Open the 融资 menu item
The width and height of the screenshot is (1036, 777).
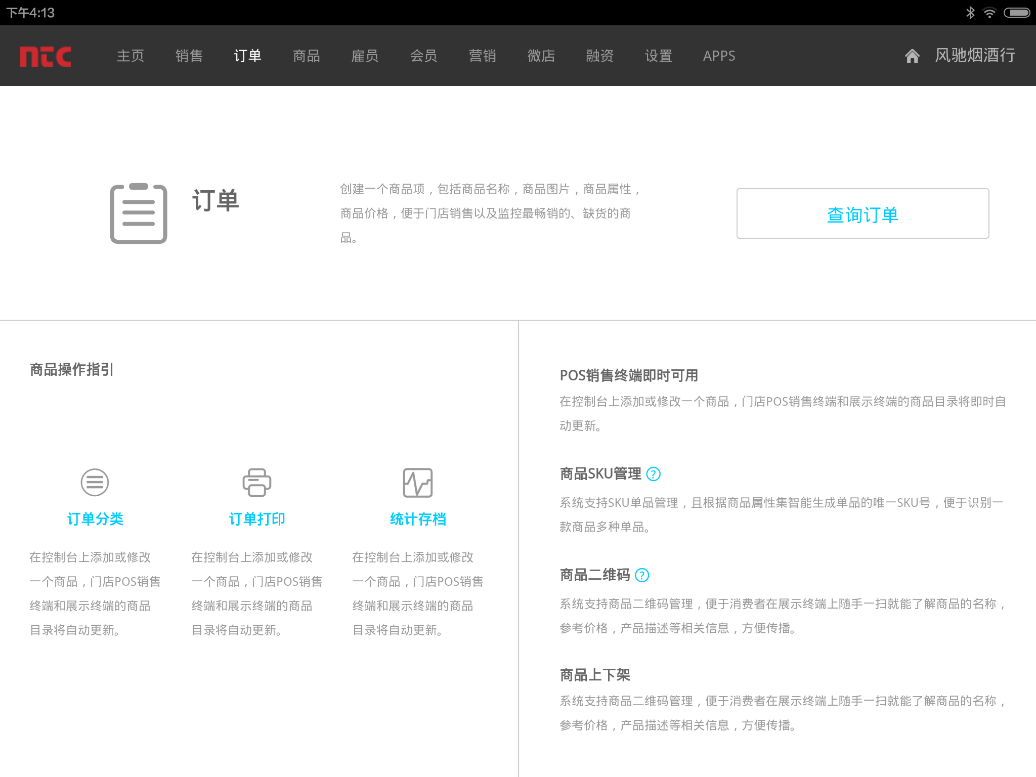[x=600, y=56]
